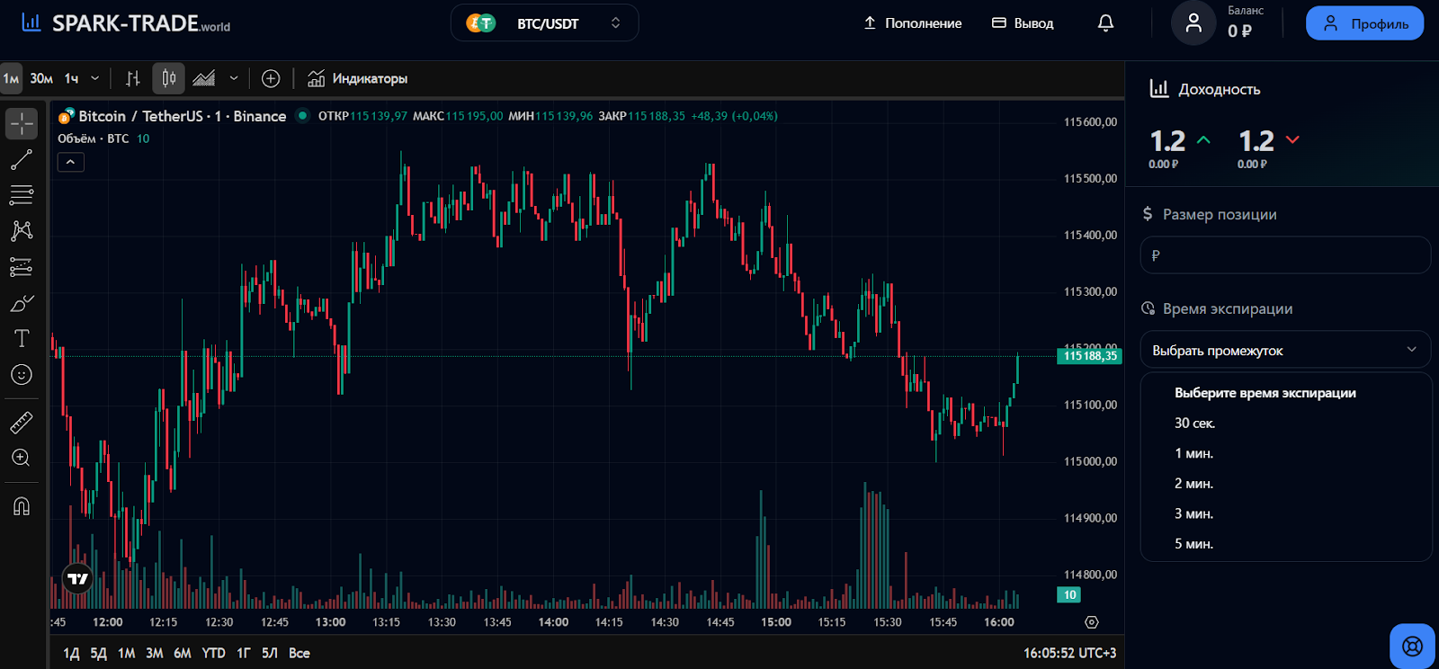Click the green up arrow payout
Viewport: 1439px width, 669px height.
1203,140
